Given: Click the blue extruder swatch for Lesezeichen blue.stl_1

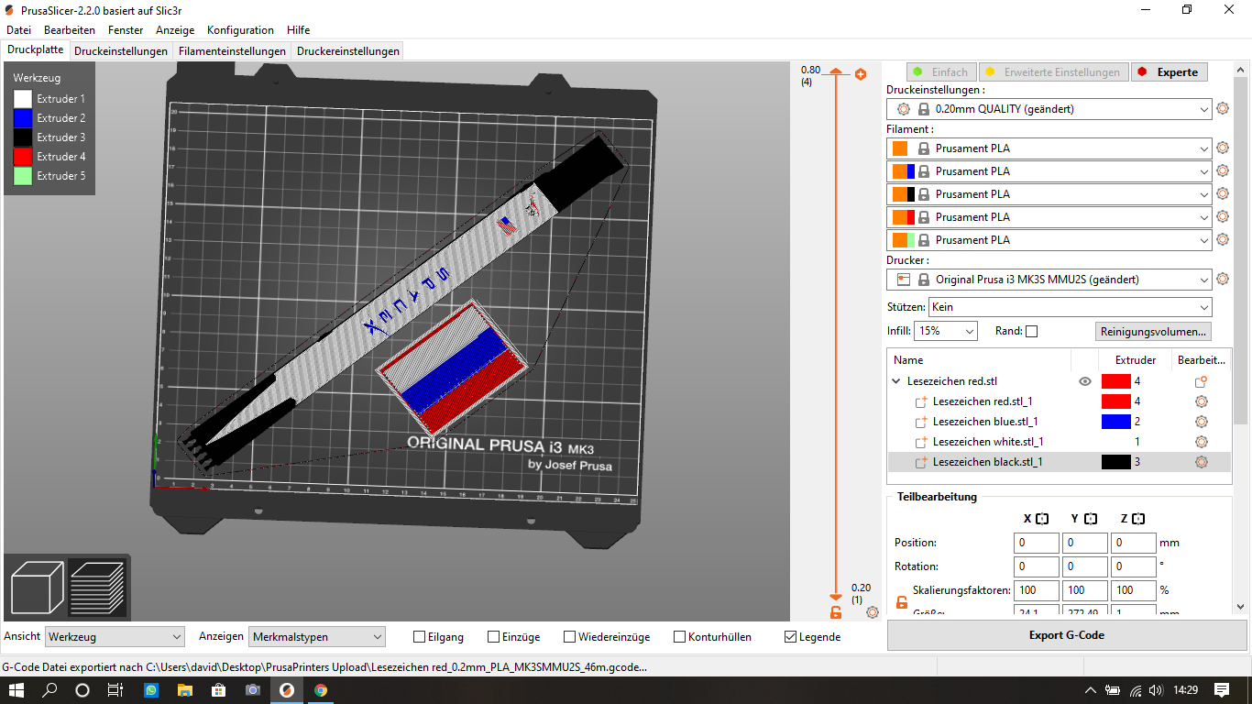Looking at the screenshot, I should [1115, 422].
